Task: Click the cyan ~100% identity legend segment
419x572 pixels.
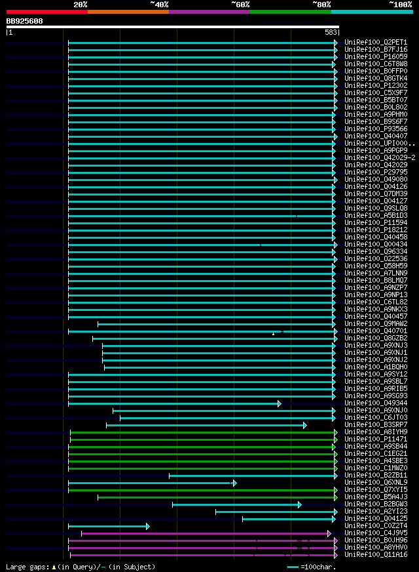Action: pyautogui.click(x=372, y=12)
